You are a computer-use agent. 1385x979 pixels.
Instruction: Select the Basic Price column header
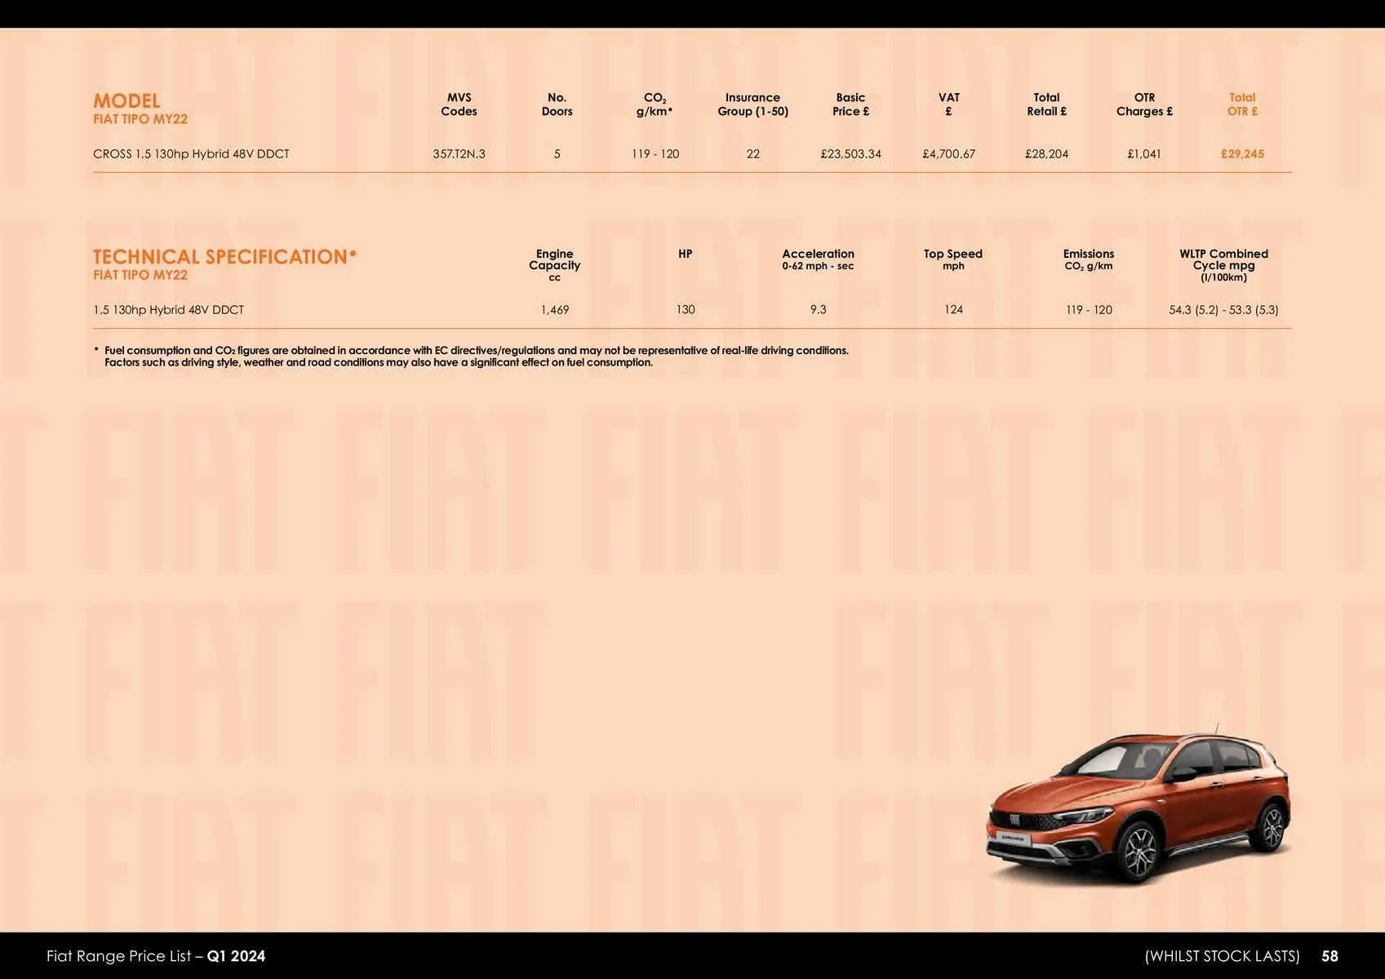point(850,104)
